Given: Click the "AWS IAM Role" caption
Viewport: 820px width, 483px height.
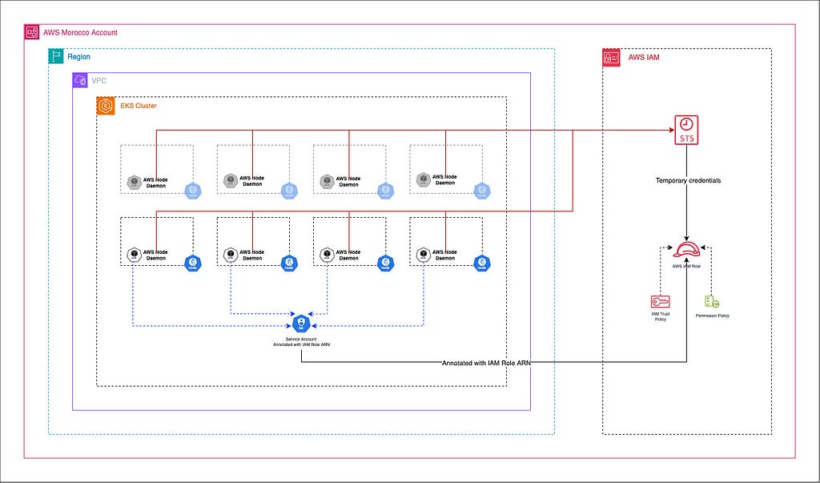Looking at the screenshot, I should 686,266.
